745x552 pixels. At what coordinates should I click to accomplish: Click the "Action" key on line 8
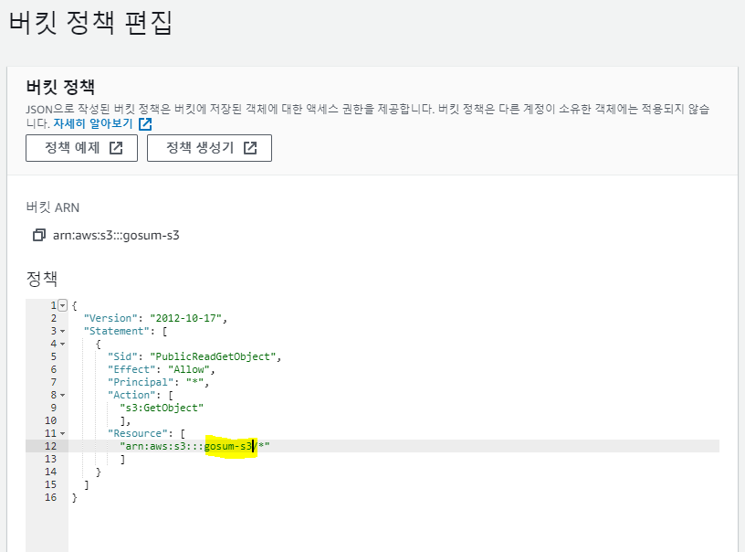point(131,395)
